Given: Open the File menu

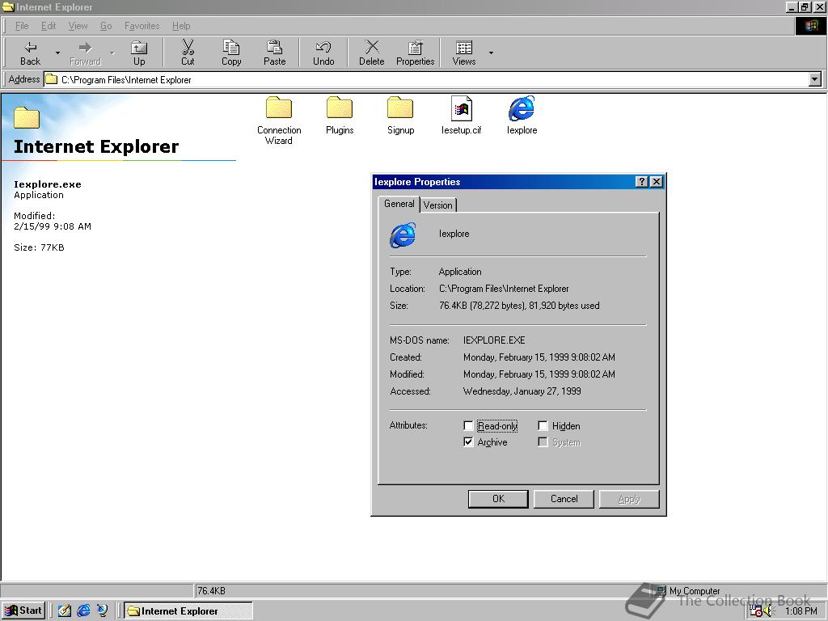Looking at the screenshot, I should pyautogui.click(x=22, y=26).
